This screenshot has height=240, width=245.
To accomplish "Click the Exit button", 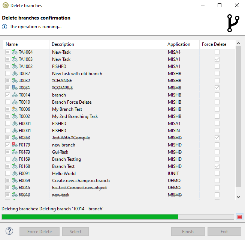I will point(224,232).
